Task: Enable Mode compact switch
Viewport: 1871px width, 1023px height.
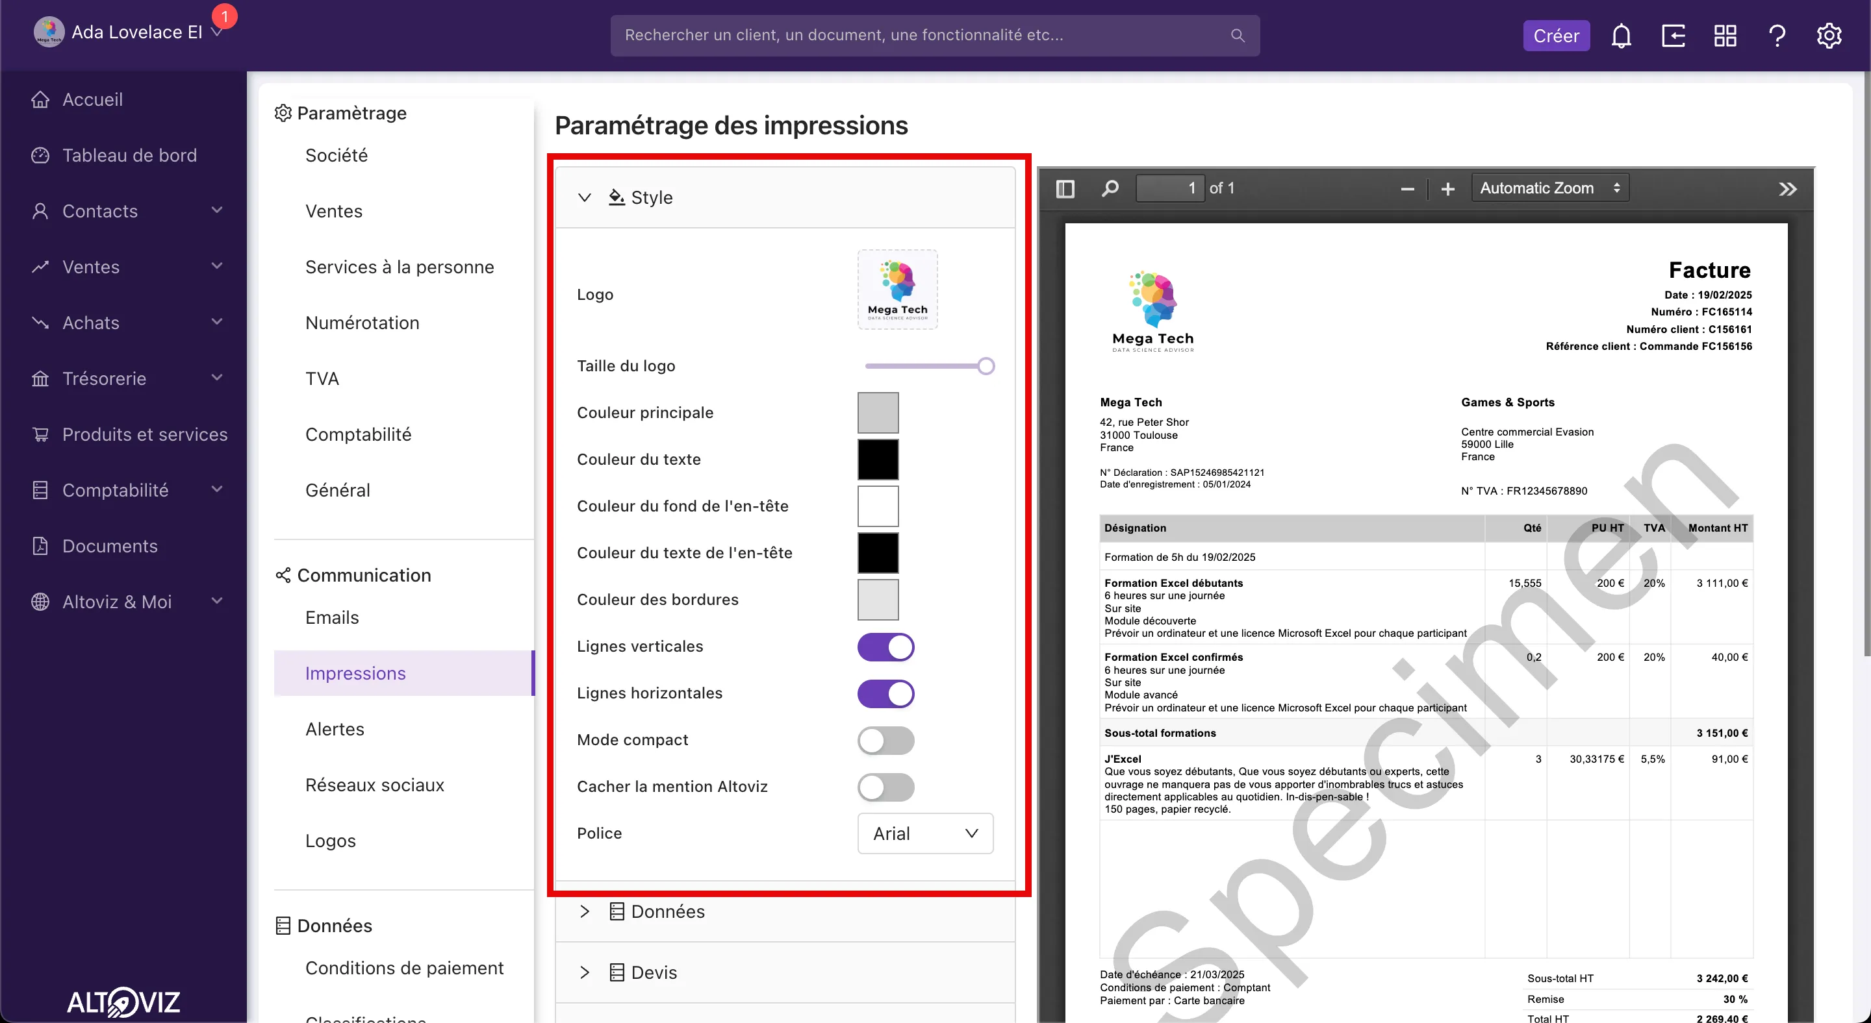Action: (x=885, y=740)
